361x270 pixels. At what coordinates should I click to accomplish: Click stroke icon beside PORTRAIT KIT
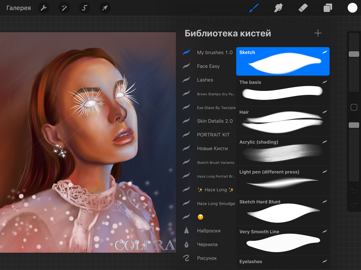click(186, 135)
